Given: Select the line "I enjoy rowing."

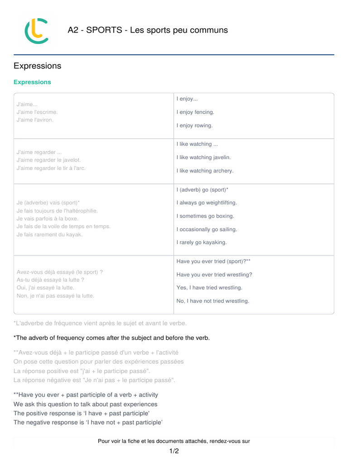Looking at the screenshot, I should 194,126.
